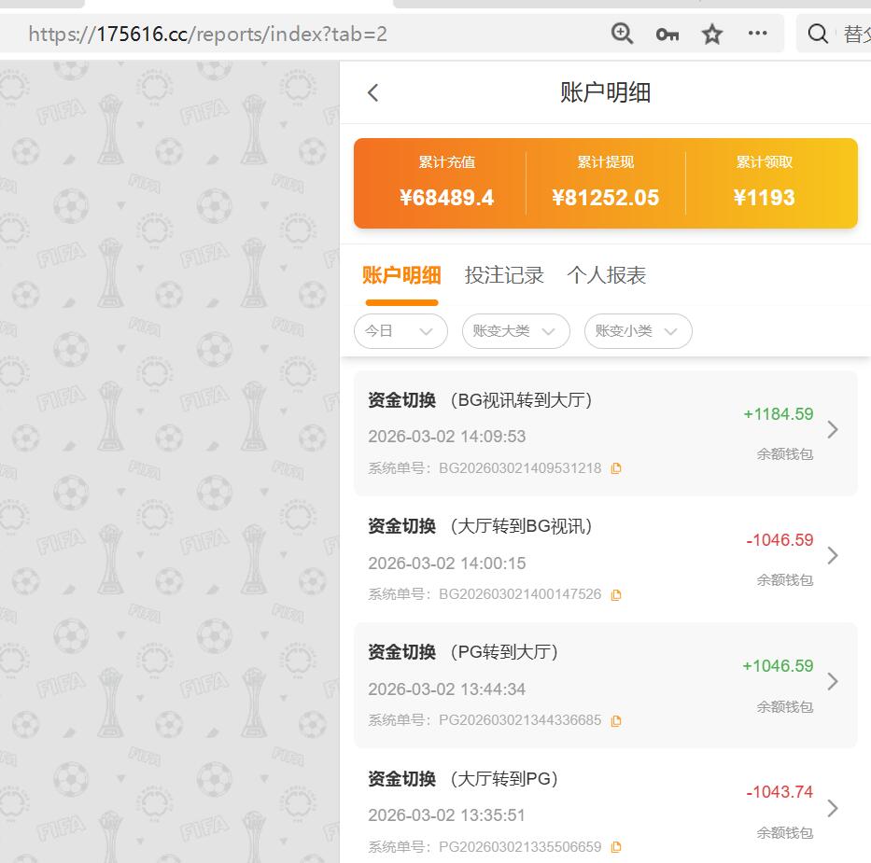
Task: Open the 账变小类 subcategory dropdown
Action: tap(638, 331)
